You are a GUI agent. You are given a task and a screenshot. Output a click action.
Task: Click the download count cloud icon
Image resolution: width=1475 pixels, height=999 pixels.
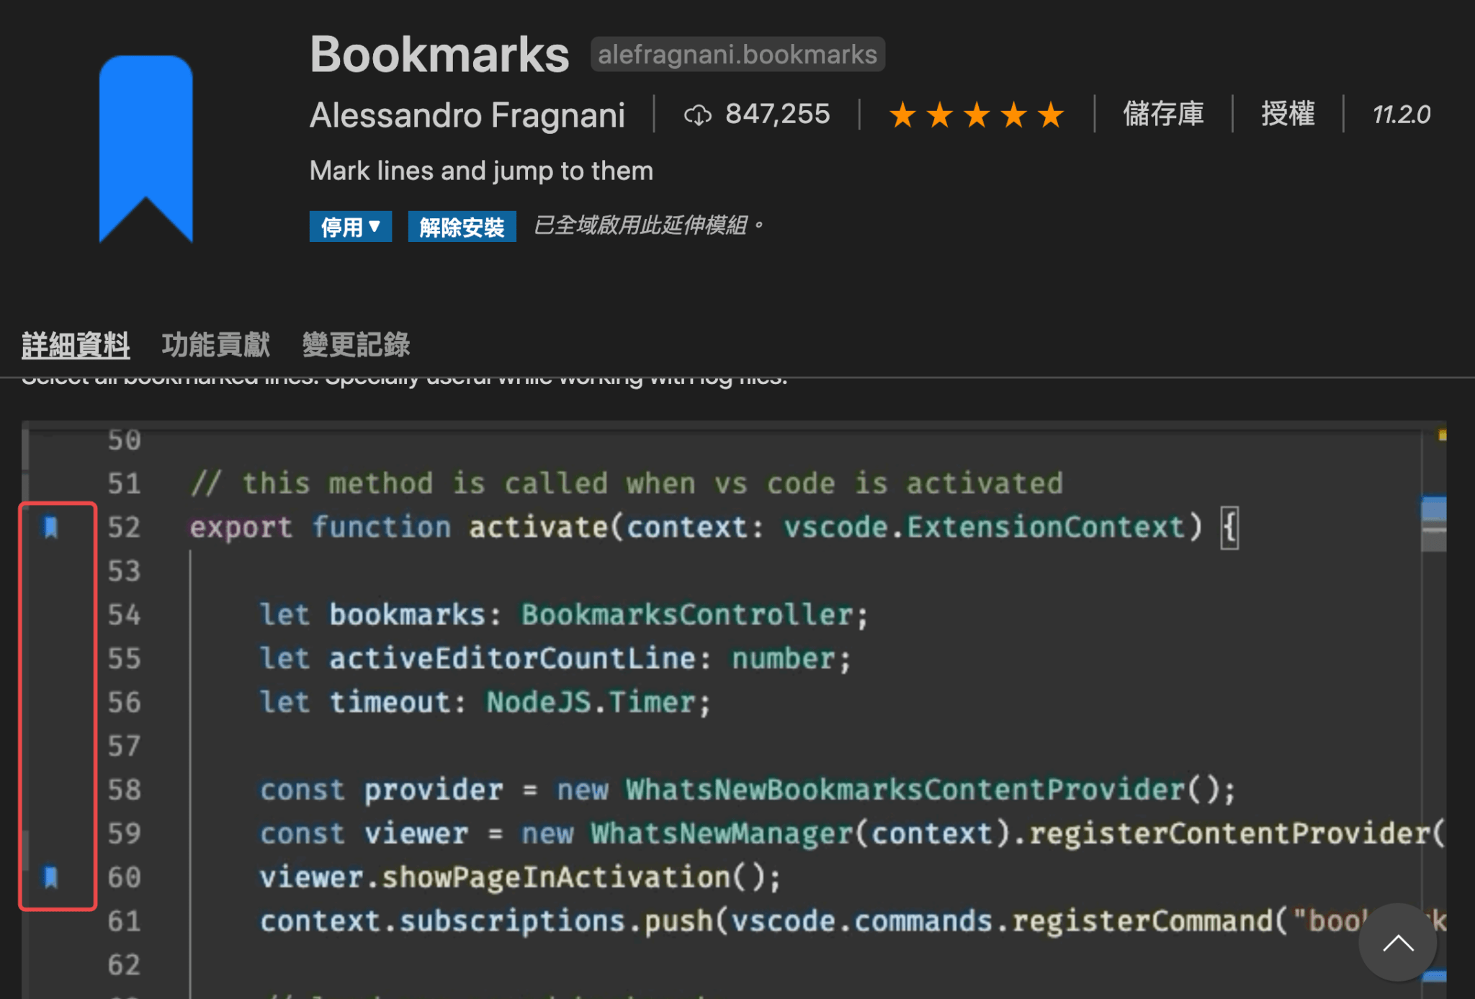coord(696,115)
